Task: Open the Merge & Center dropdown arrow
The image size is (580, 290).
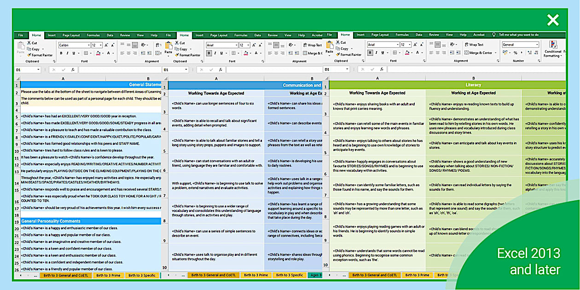Action: pos(495,53)
